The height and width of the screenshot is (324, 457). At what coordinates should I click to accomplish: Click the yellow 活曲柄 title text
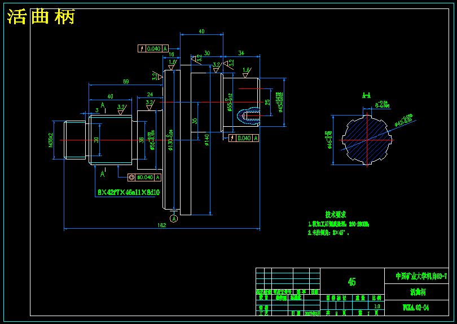pyautogui.click(x=41, y=16)
